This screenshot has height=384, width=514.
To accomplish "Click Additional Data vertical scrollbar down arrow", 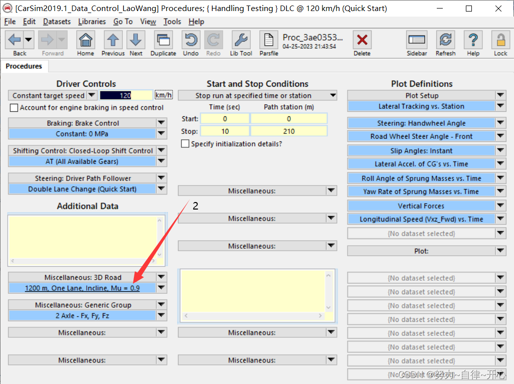I will coord(159,254).
